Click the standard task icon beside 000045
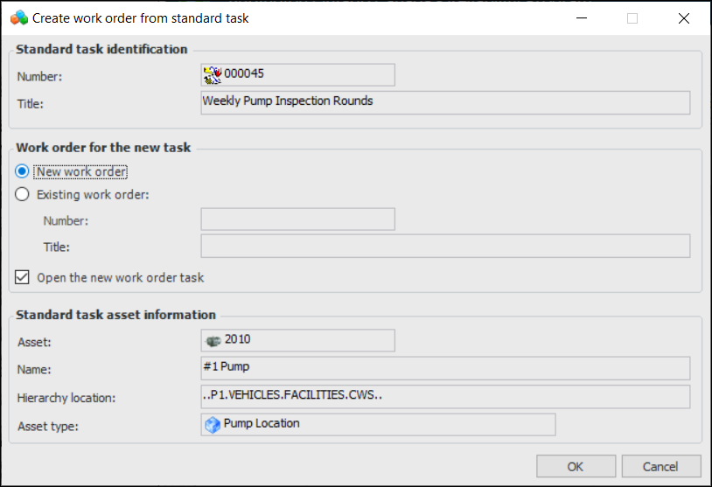712x487 pixels. 213,74
